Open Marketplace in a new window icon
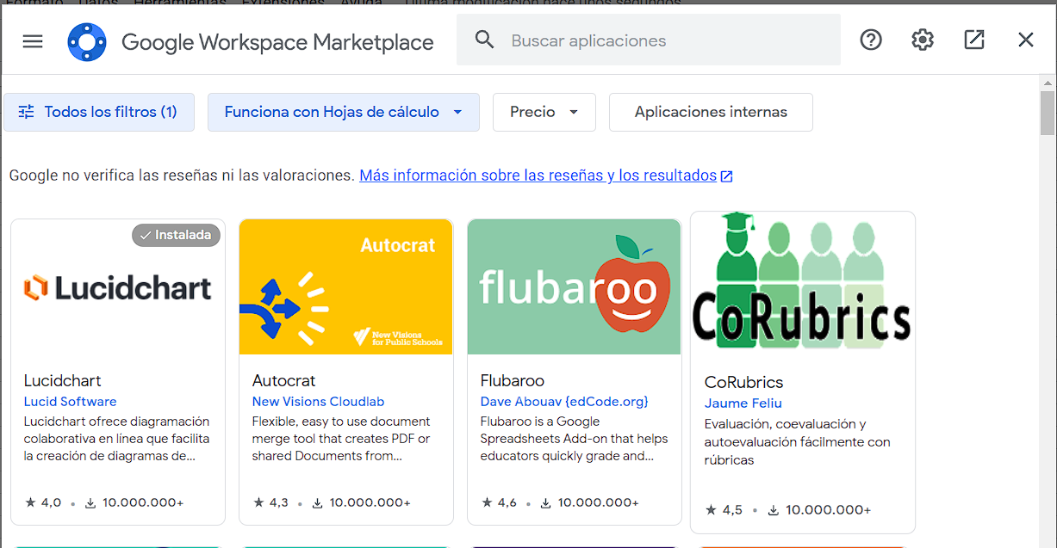This screenshot has width=1057, height=548. (x=974, y=40)
